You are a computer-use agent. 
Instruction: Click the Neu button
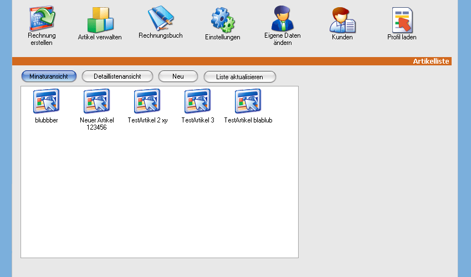(x=178, y=76)
